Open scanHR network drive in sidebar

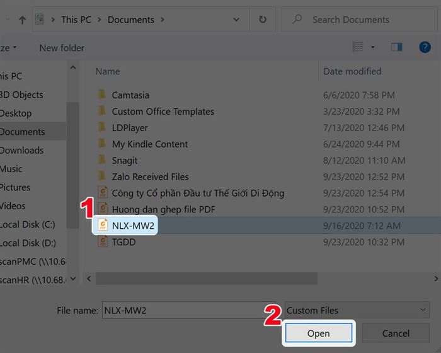tap(33, 280)
